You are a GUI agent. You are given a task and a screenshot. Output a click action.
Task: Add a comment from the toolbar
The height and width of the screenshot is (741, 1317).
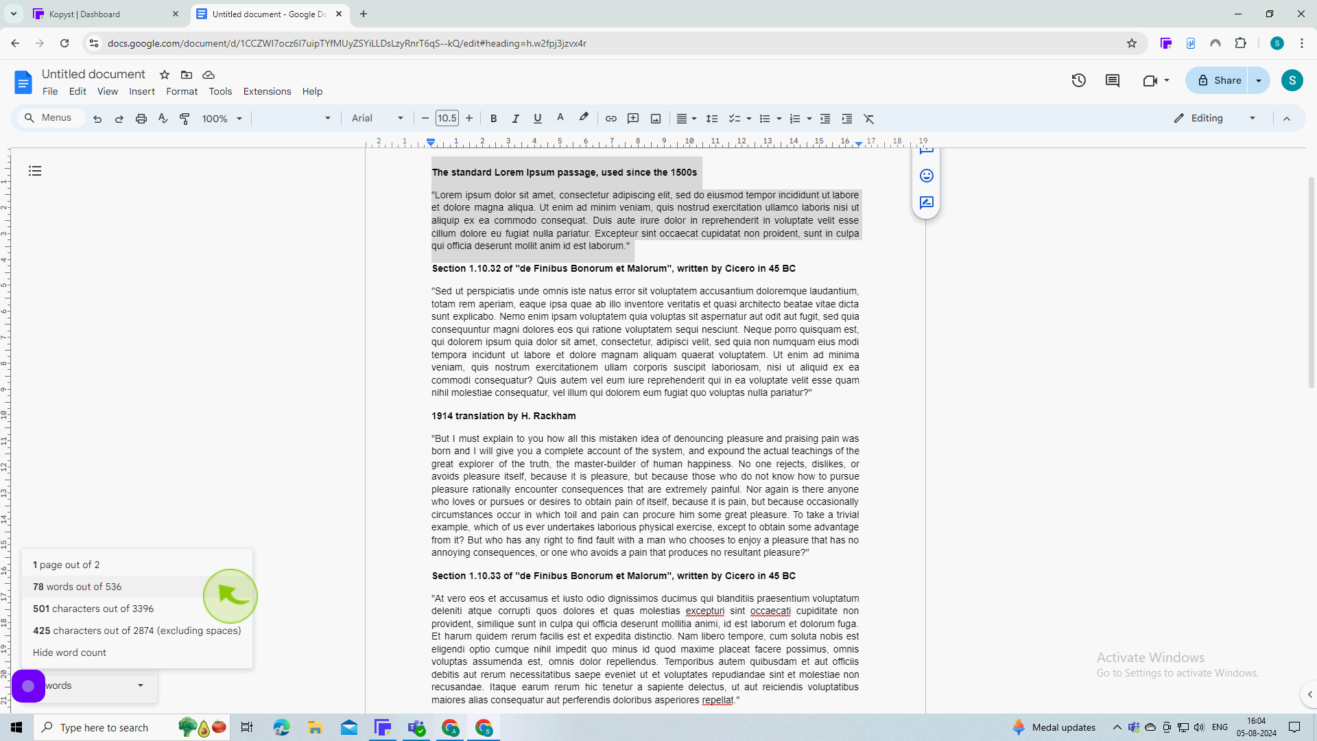(633, 119)
